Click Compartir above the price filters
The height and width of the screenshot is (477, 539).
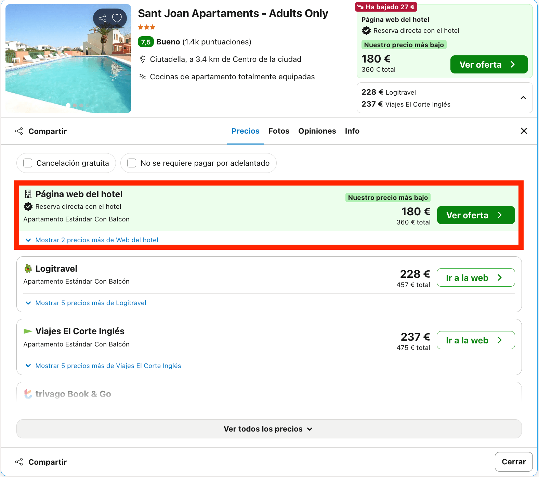click(x=41, y=131)
